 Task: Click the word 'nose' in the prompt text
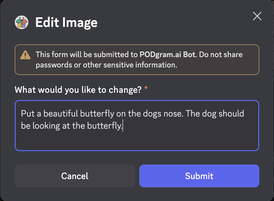point(169,114)
